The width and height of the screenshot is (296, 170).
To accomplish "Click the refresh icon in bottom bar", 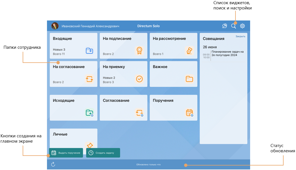I will (53, 164).
